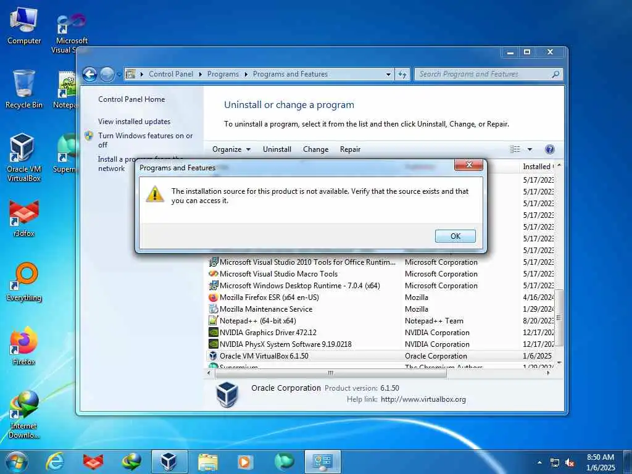Viewport: 632px width, 474px height.
Task: Click OK in the Programs and Features dialog
Action: click(x=455, y=236)
